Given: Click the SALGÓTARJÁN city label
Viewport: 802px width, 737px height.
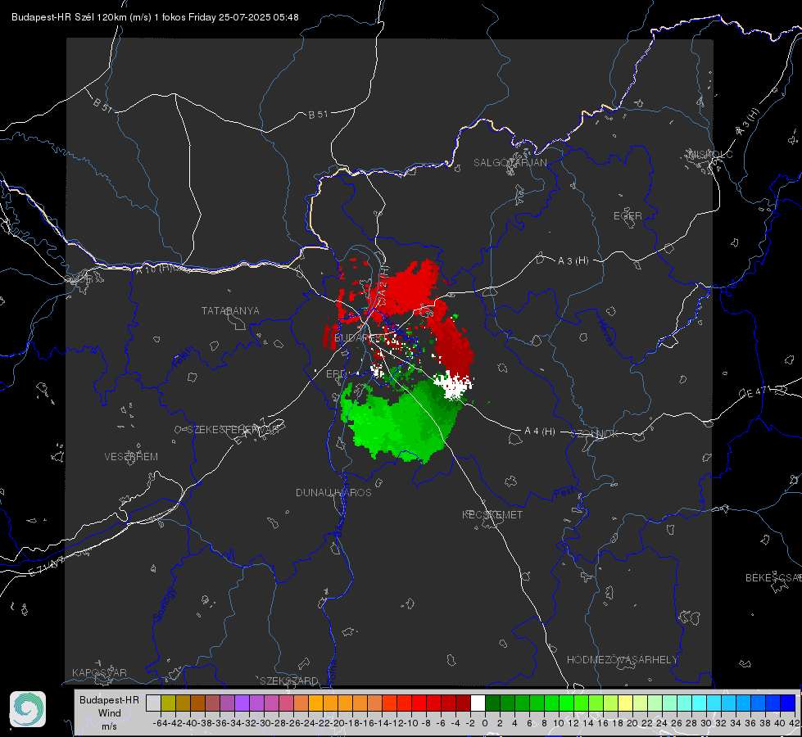Looking at the screenshot, I should pyautogui.click(x=510, y=163).
